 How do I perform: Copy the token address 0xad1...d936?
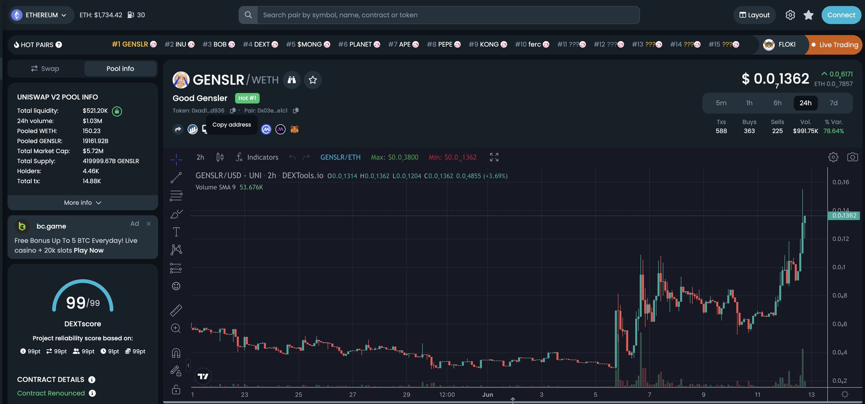point(232,111)
